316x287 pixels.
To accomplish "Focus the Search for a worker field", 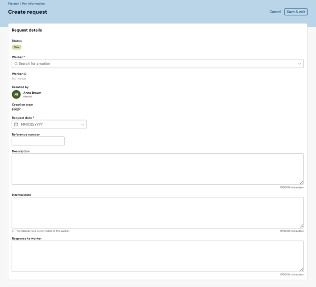I will (153, 64).
